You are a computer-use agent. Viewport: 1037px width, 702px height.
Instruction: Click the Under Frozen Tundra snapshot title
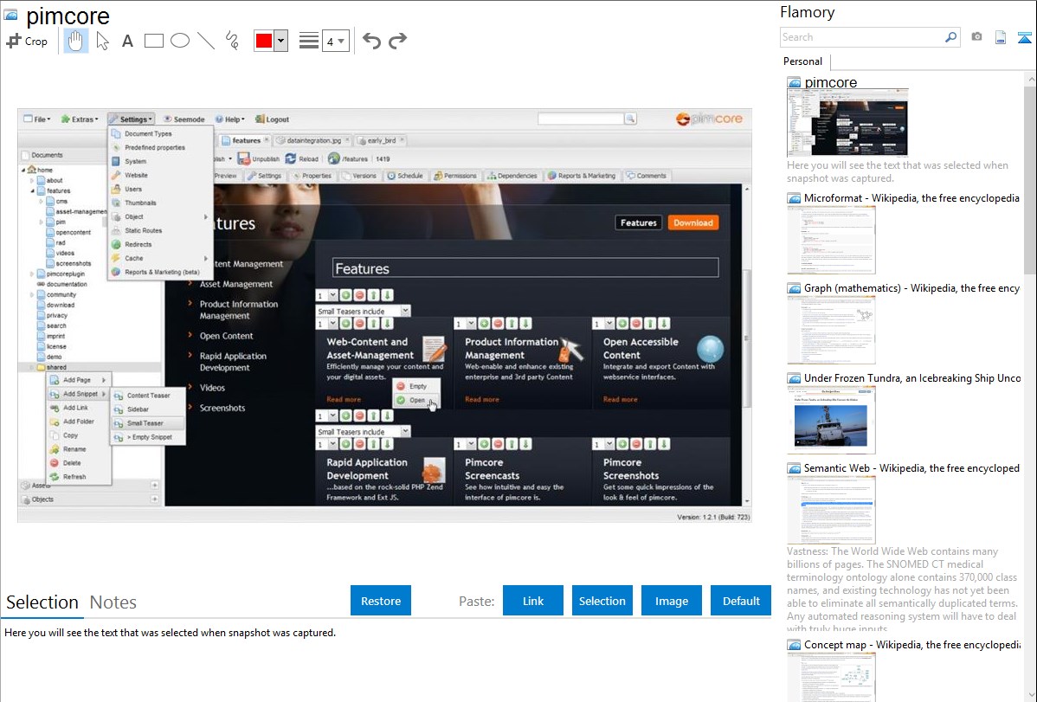pos(912,377)
